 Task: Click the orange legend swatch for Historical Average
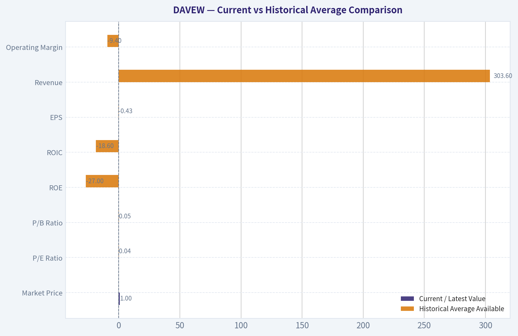point(407,309)
